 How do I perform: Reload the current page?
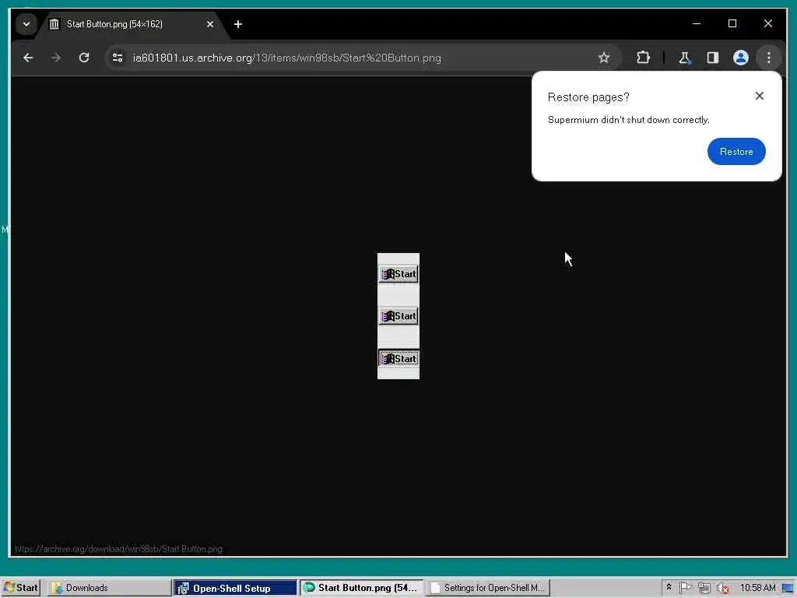[x=84, y=58]
